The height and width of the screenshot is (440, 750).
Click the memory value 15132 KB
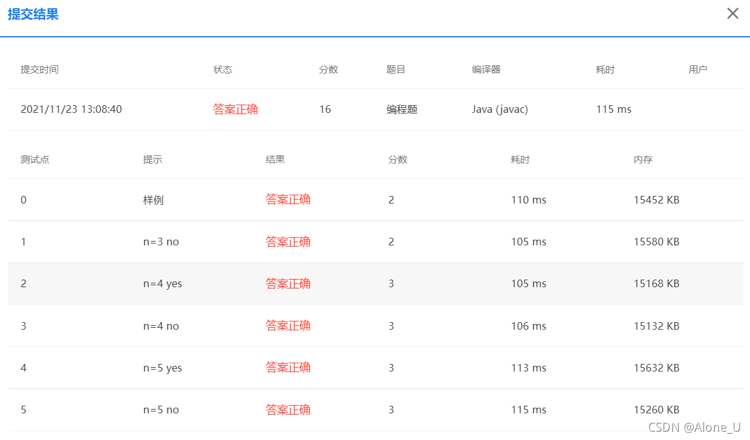pos(656,326)
